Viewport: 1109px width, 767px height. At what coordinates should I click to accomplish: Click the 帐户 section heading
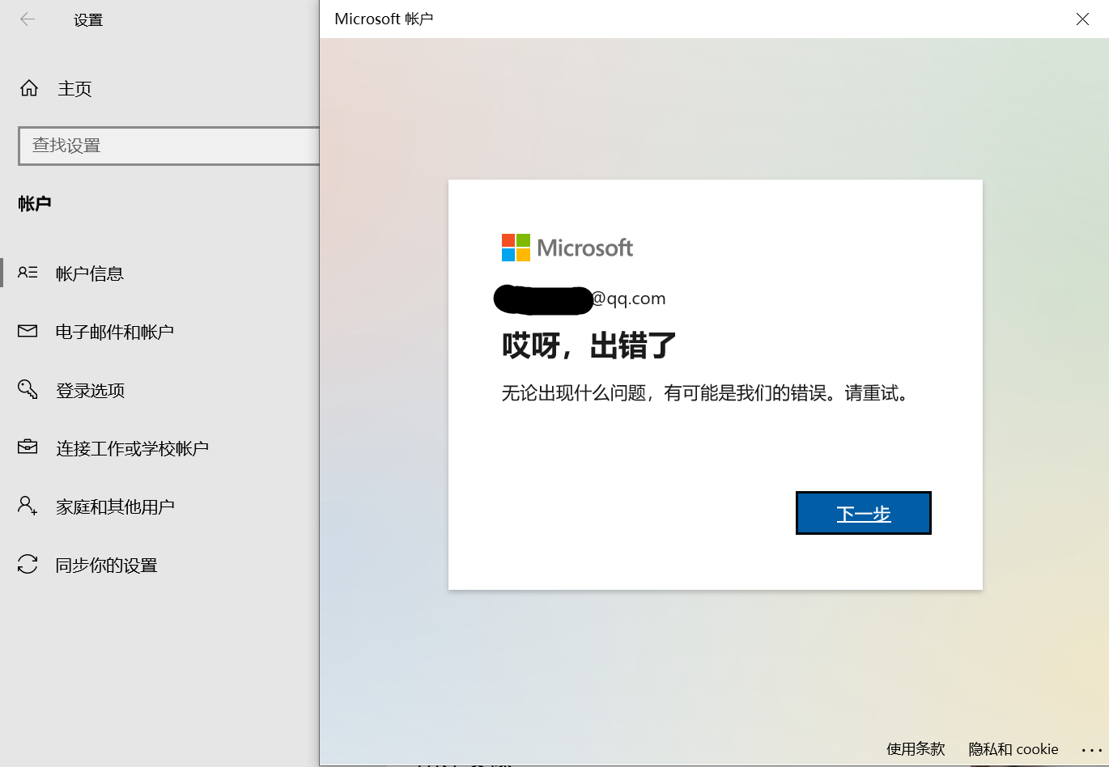point(35,204)
